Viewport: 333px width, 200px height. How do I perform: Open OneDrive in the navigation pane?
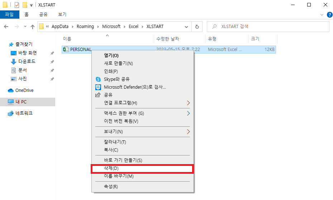click(x=24, y=90)
